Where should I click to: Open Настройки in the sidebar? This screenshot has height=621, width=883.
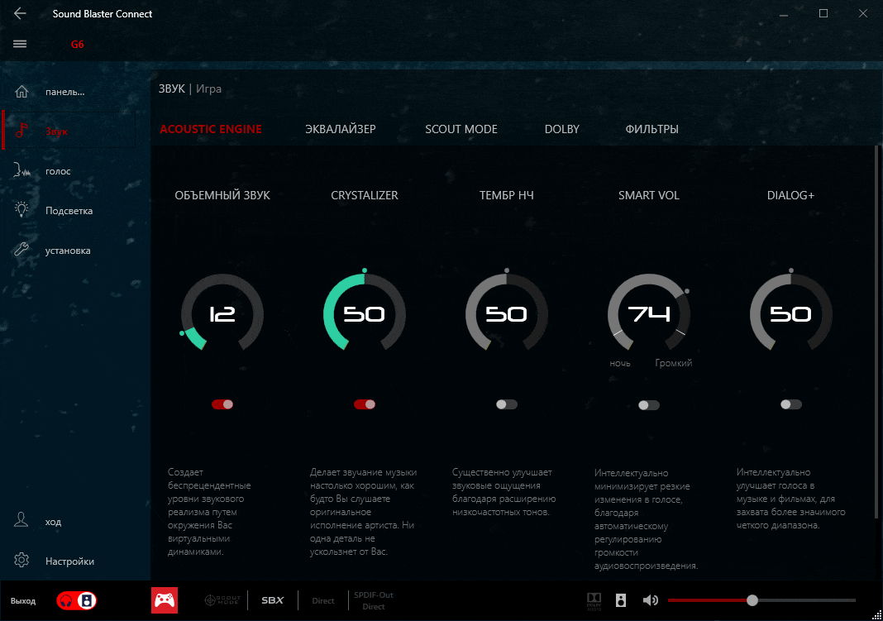[x=69, y=561]
